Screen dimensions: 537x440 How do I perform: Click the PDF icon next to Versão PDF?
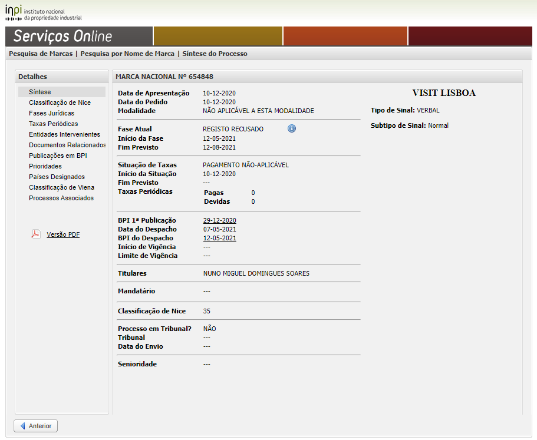(x=35, y=234)
